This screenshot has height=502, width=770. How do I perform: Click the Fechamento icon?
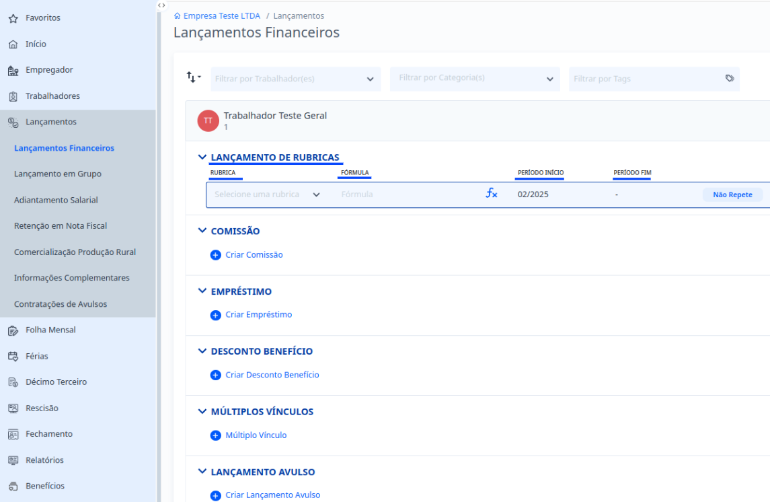pos(13,434)
